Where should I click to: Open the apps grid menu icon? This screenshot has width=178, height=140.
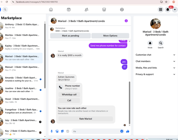(161, 10)
